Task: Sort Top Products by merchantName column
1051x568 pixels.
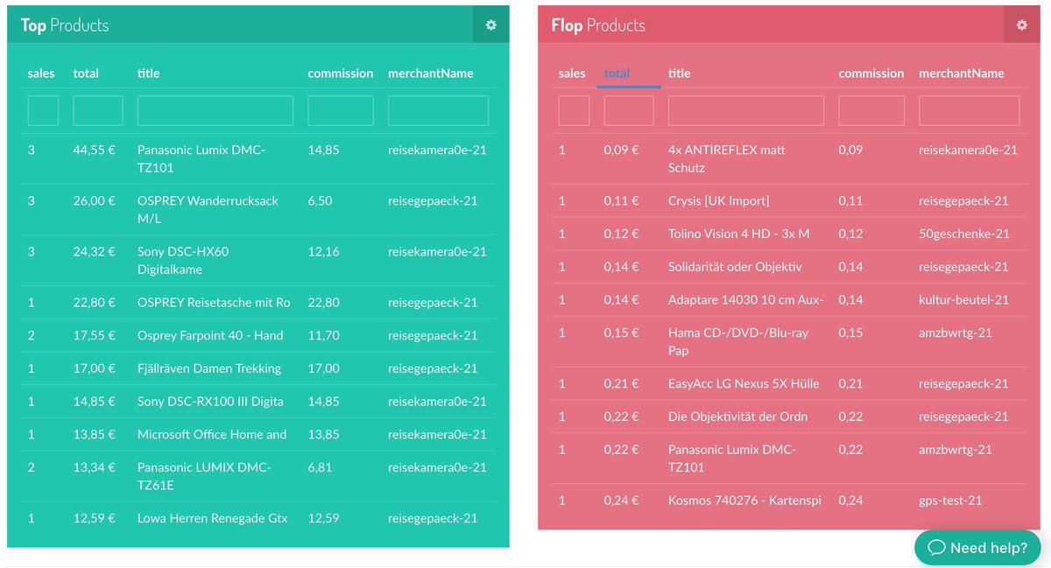Action: (x=431, y=74)
